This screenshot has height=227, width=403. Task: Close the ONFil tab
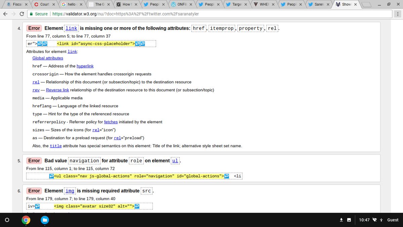point(190,4)
